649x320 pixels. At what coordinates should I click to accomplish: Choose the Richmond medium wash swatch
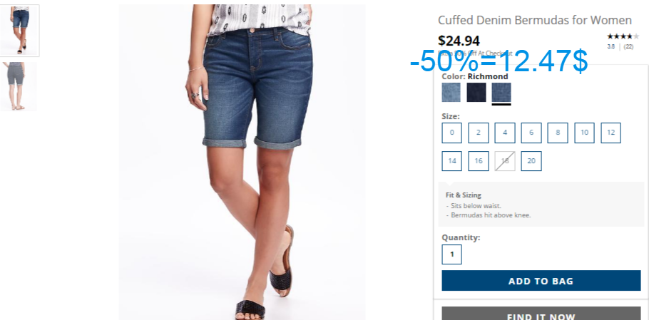(x=501, y=92)
